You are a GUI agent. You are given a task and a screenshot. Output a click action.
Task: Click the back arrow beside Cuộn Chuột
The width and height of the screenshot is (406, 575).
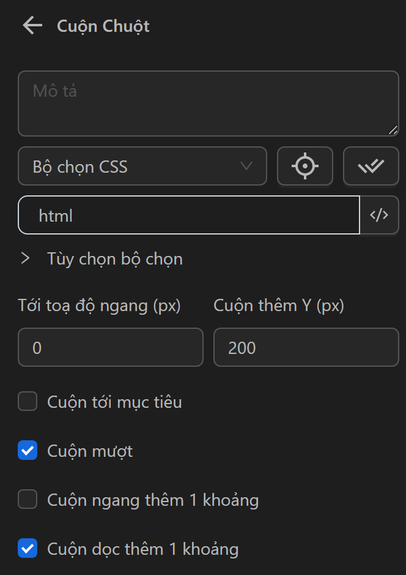point(31,26)
